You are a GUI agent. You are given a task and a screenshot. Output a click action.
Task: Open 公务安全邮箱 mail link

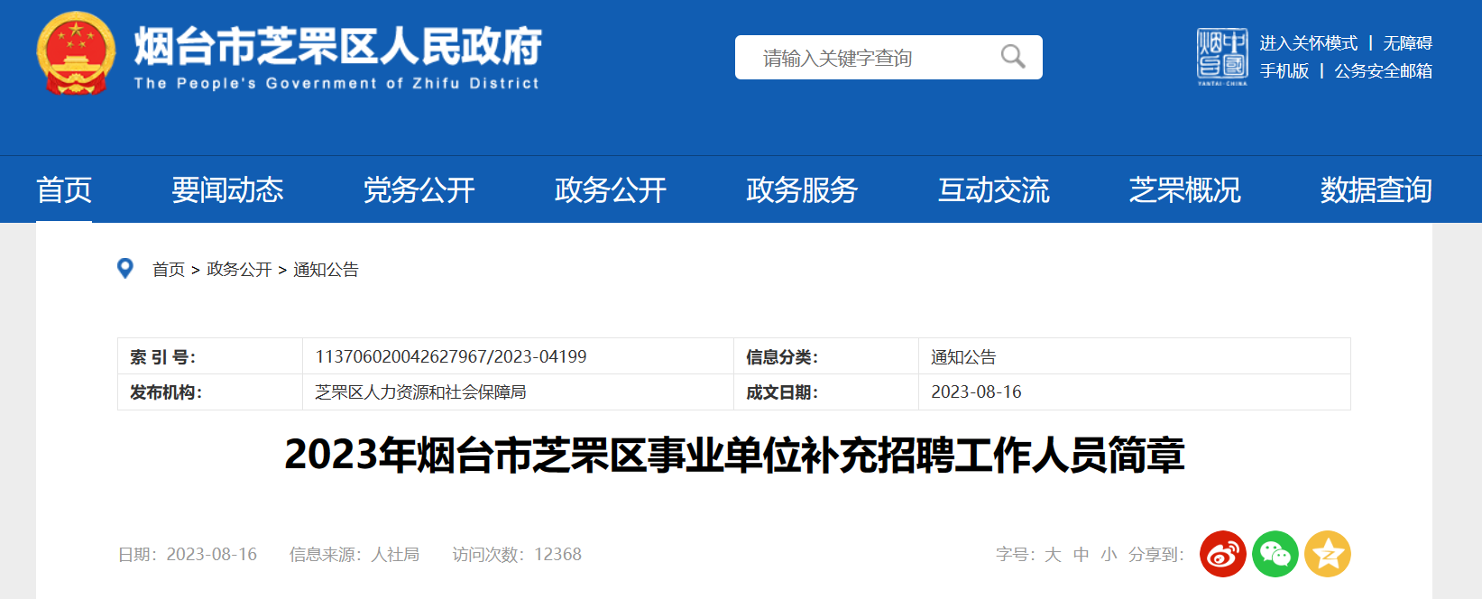[x=1383, y=71]
